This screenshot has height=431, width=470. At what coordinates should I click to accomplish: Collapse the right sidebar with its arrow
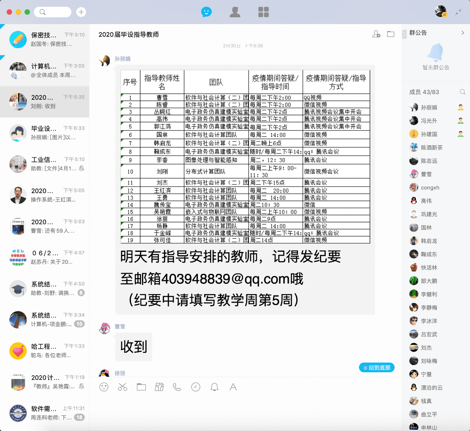(404, 34)
